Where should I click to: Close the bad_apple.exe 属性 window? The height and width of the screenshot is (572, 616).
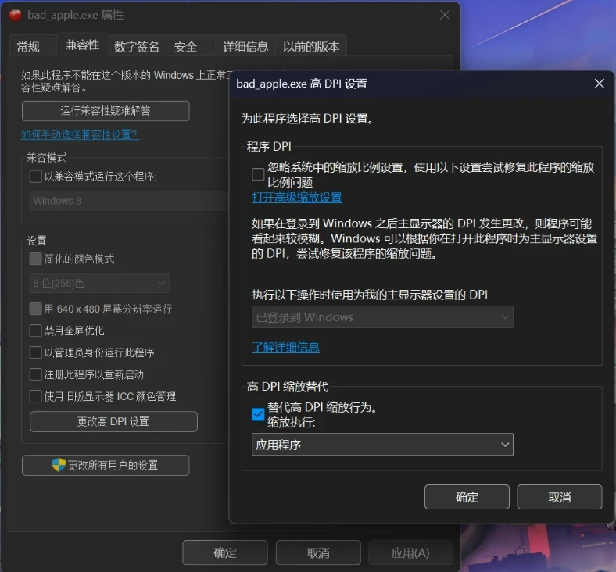point(445,15)
